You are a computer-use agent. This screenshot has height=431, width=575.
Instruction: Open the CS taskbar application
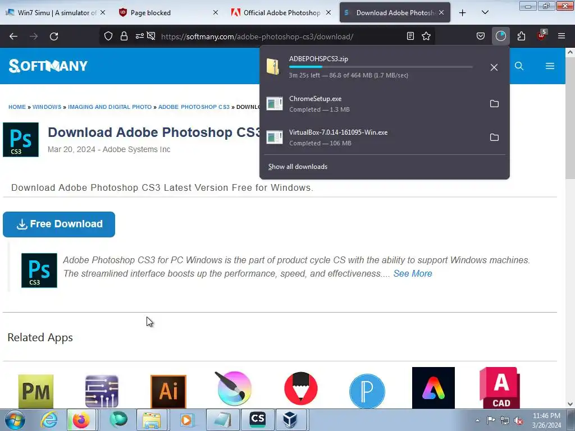click(257, 420)
